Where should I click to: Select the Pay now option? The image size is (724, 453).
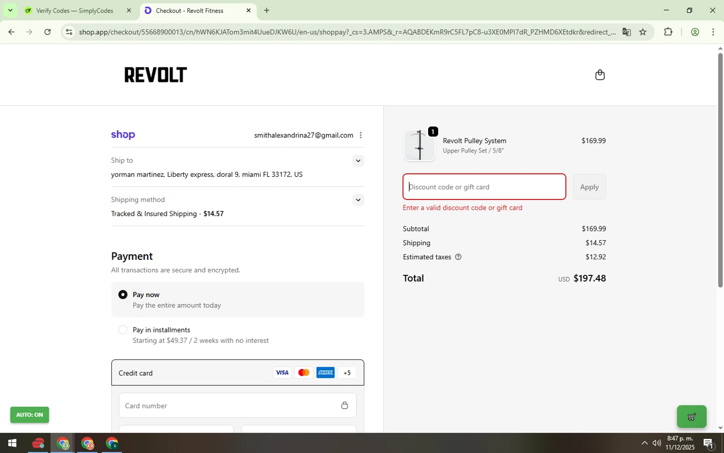pyautogui.click(x=237, y=299)
